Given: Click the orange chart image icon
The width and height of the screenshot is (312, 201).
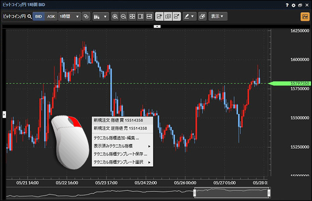Looking at the screenshot, I should [304, 16].
